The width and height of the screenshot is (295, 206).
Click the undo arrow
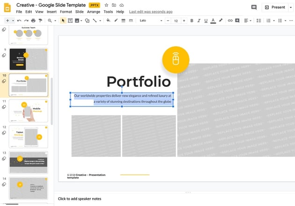pos(19,21)
